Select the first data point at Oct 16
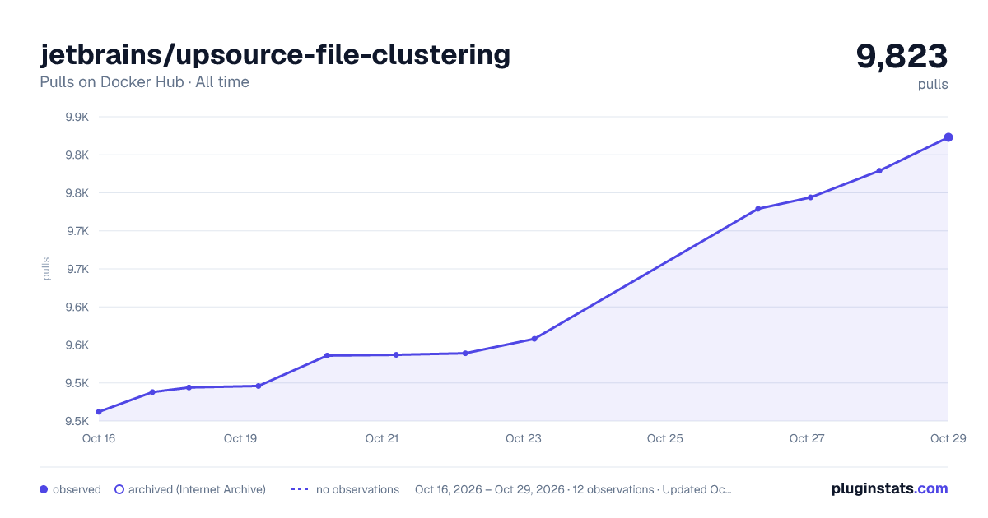The image size is (988, 518). point(99,412)
